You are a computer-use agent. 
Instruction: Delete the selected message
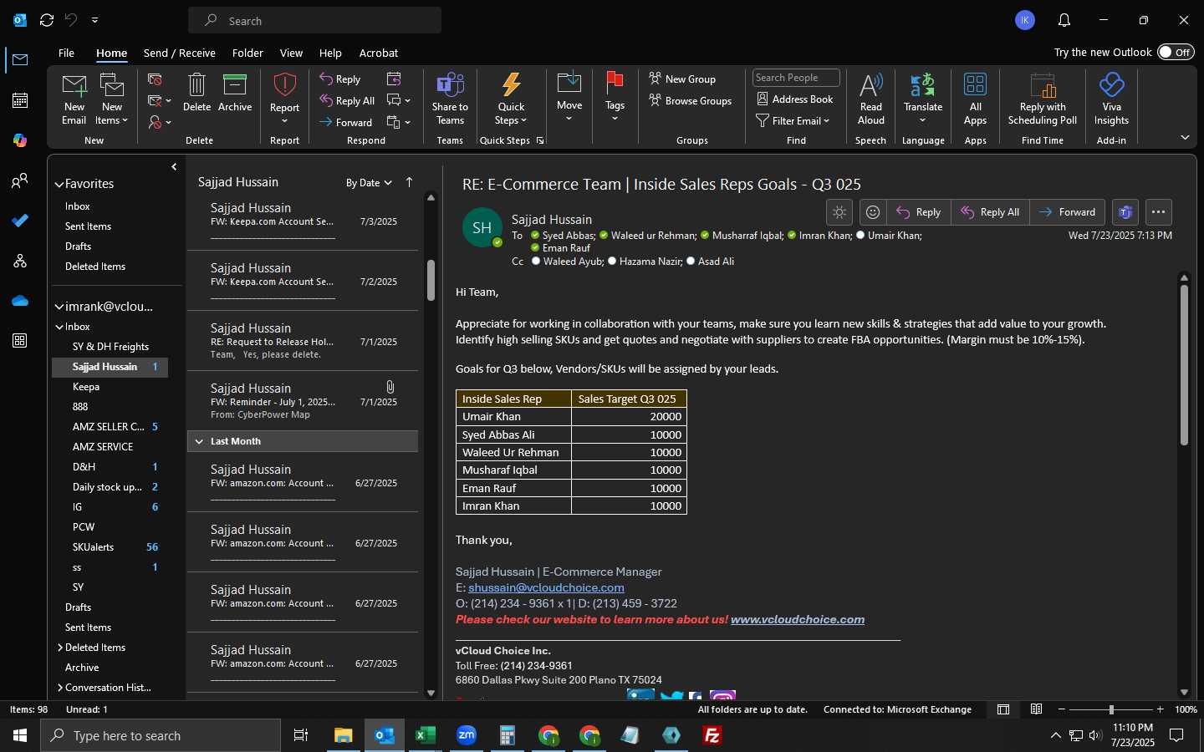[x=196, y=93]
